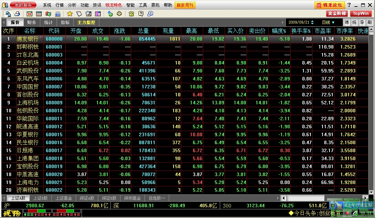Click the 导 export icon button

[362, 23]
